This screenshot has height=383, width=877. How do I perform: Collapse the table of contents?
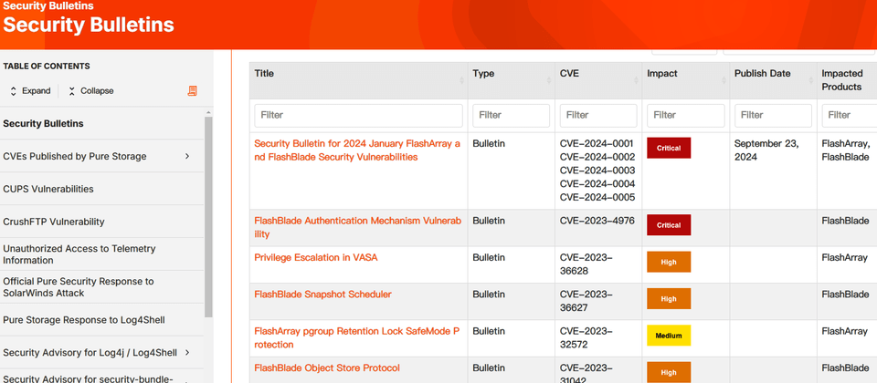[90, 91]
